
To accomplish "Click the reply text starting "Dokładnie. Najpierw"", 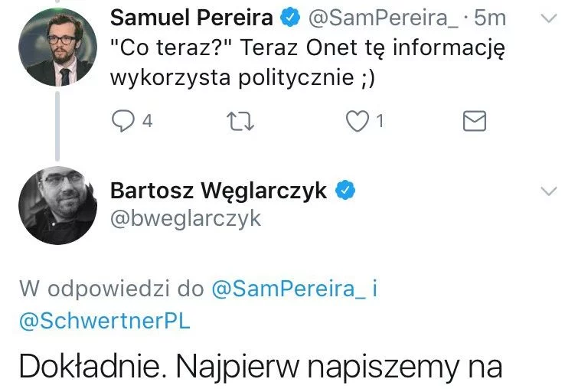I will (260, 367).
